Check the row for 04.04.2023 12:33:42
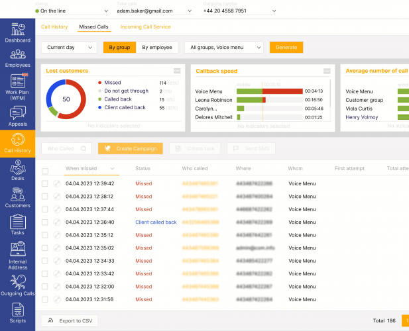Screen dimensions: 409x331 tap(45, 273)
